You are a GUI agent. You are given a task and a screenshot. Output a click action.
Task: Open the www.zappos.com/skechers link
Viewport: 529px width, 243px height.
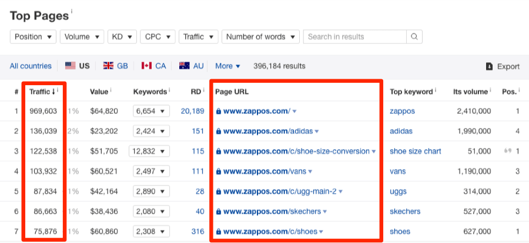click(272, 212)
